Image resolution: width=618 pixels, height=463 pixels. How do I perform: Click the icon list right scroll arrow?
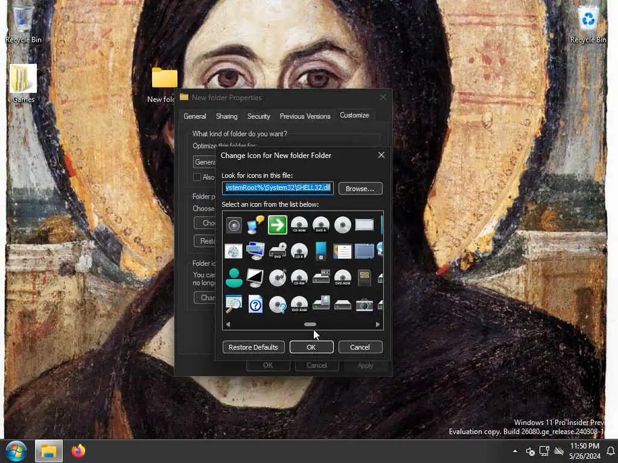[x=378, y=324]
